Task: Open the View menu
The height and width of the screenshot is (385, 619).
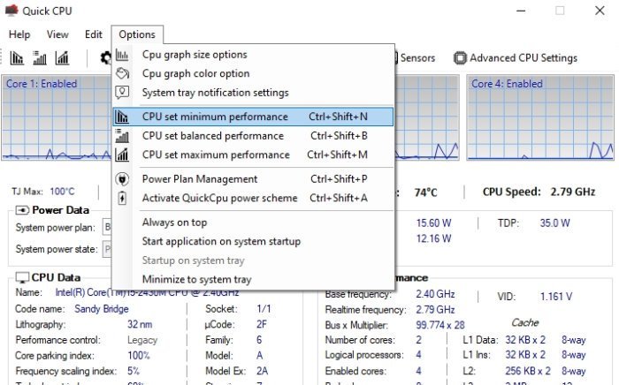Action: click(x=57, y=34)
